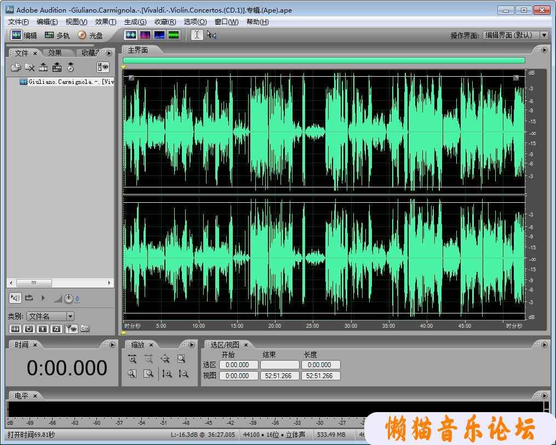Select the 主界面 tab
This screenshot has width=556, height=445.
(138, 50)
